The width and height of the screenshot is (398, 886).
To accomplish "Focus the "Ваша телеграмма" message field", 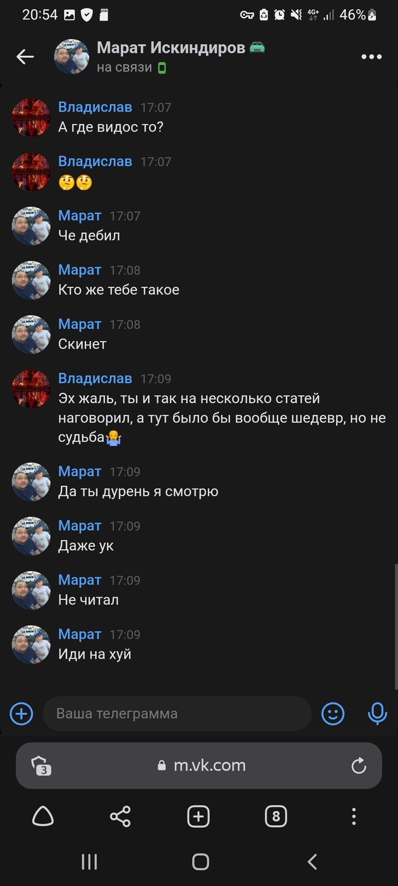I will pos(177,713).
